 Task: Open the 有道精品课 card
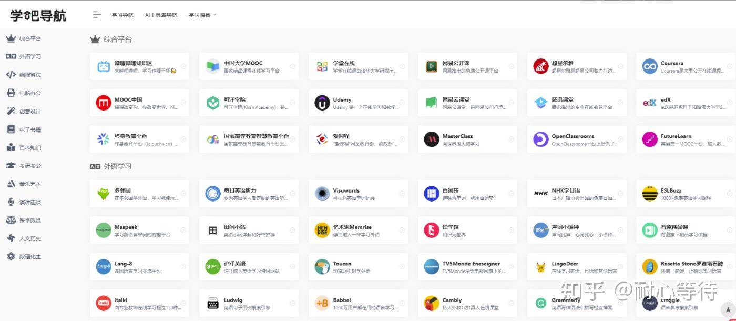click(x=686, y=230)
